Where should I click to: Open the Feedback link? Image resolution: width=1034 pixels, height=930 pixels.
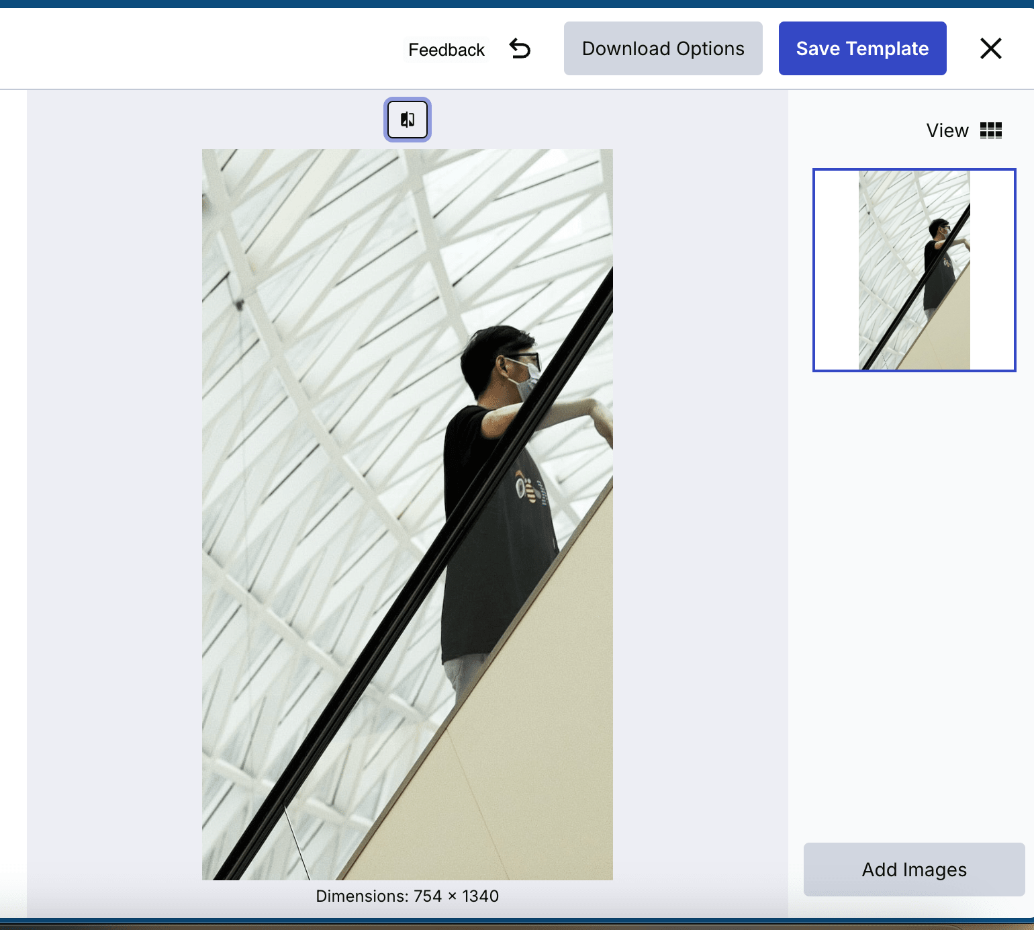pyautogui.click(x=446, y=50)
